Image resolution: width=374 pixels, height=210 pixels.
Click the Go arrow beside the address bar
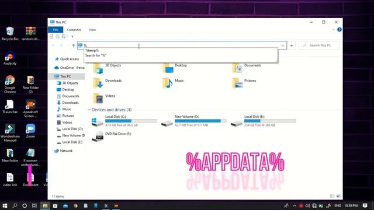(291, 45)
